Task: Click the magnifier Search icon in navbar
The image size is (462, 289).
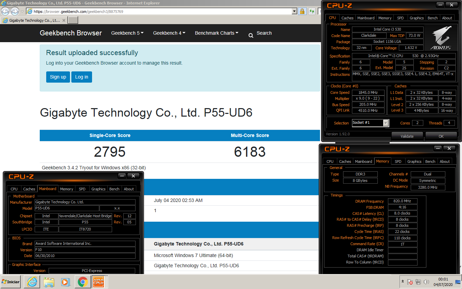Action: coord(251,35)
